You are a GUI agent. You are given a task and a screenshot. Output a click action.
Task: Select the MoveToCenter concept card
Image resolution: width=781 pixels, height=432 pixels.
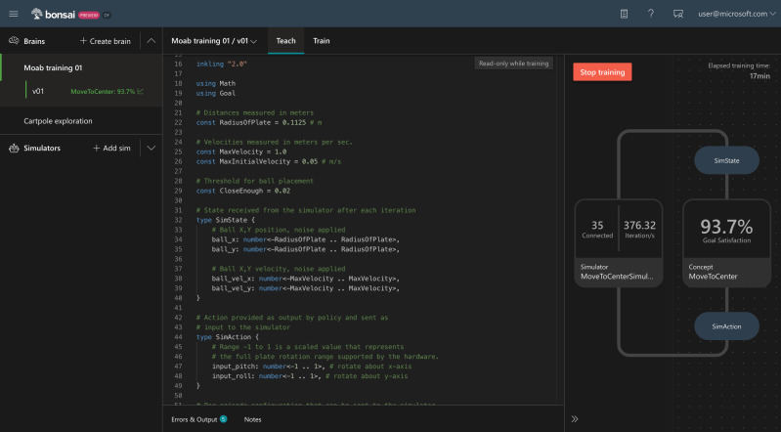(726, 243)
